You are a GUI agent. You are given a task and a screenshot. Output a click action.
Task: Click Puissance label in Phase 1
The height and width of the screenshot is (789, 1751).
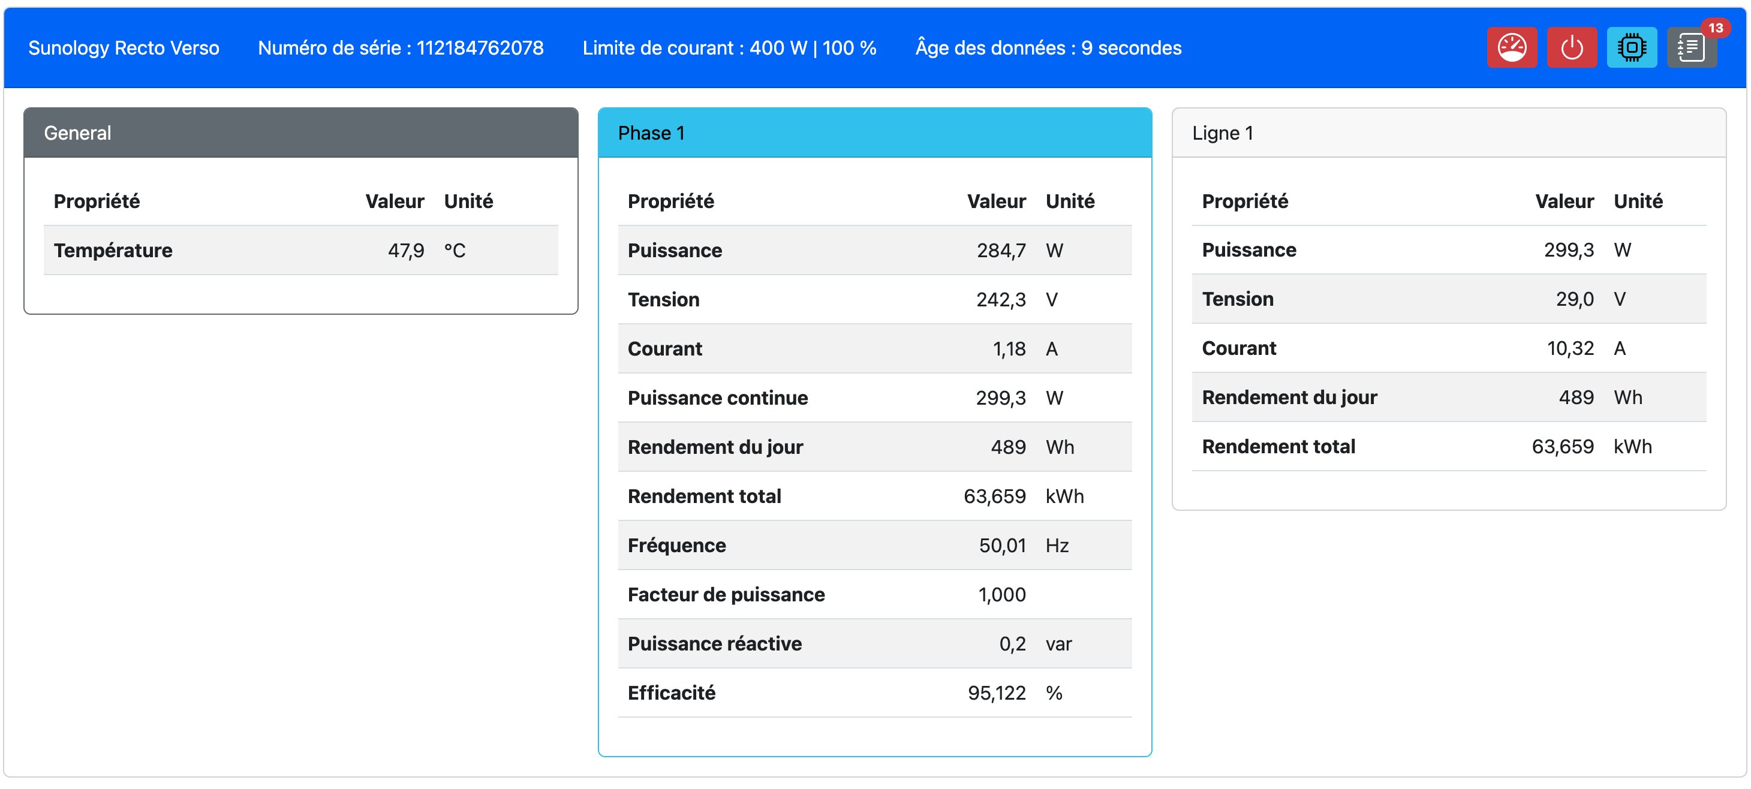674,250
